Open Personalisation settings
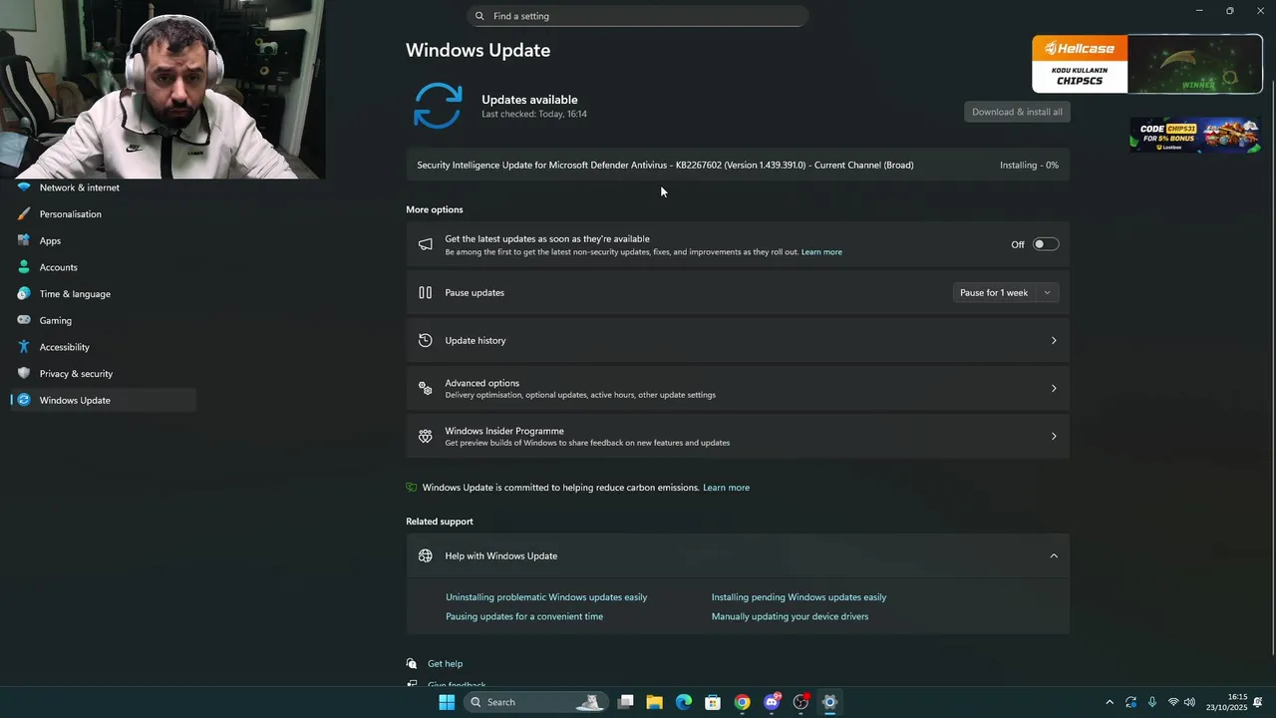Viewport: 1276px width, 718px height. click(104, 214)
